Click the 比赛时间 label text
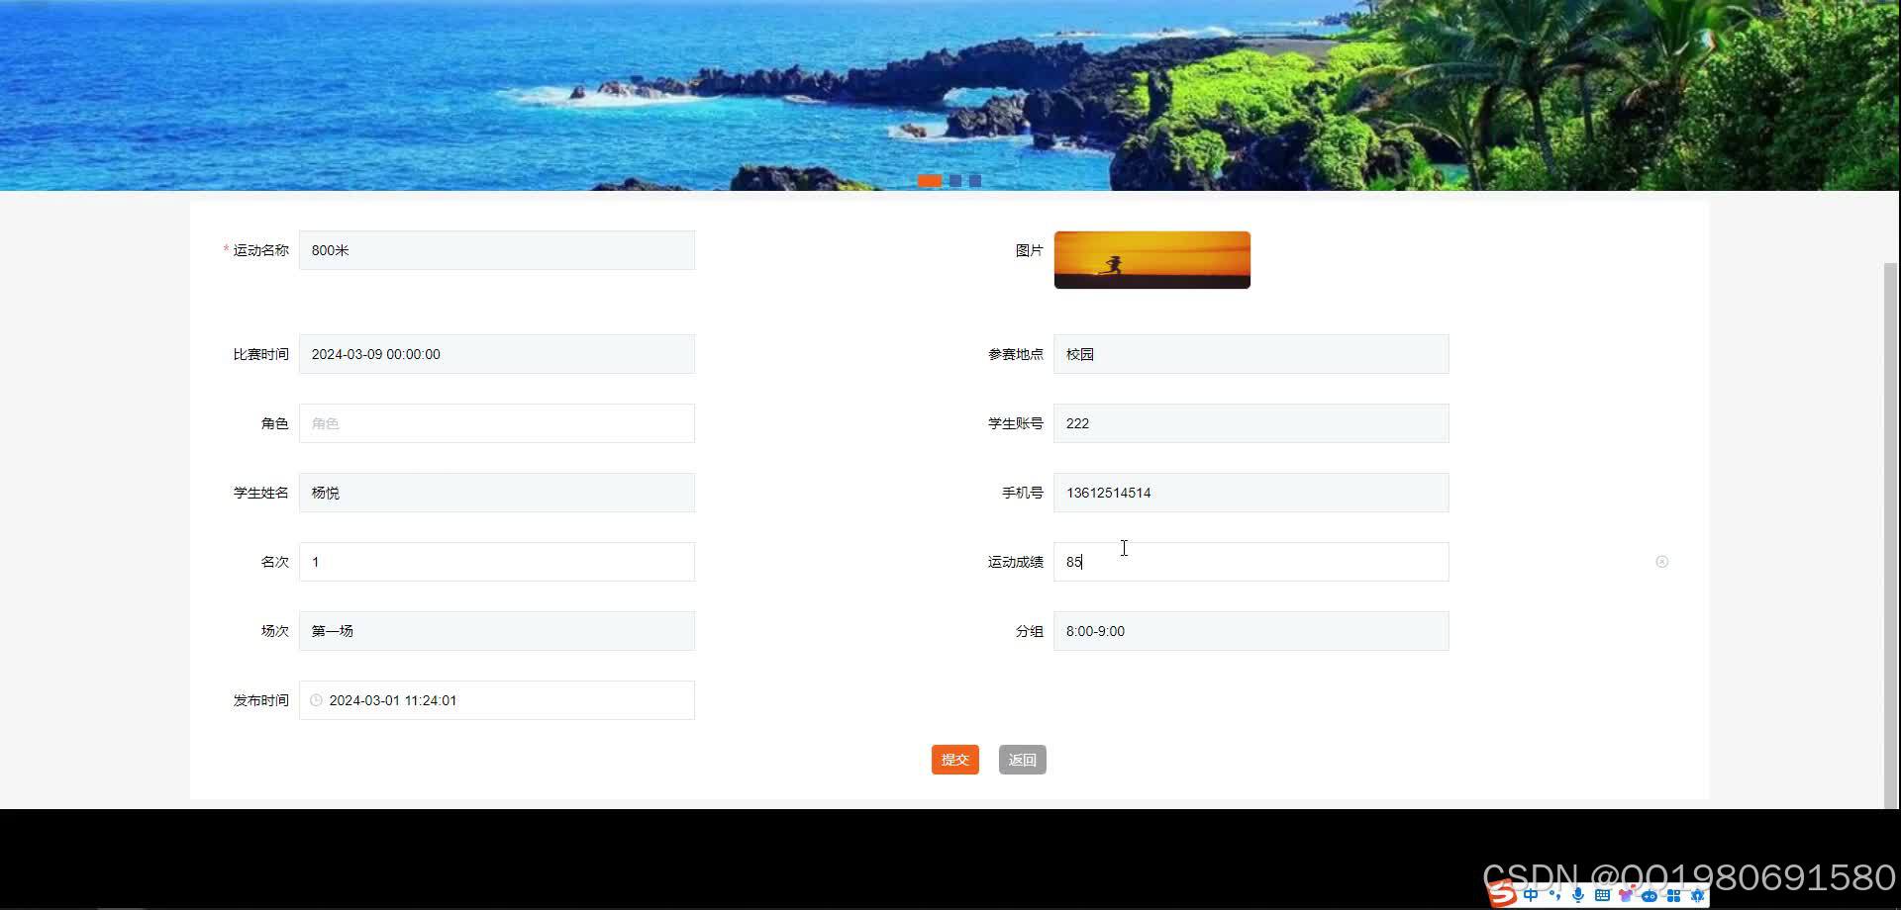Viewport: 1901px width, 910px height. point(261,354)
